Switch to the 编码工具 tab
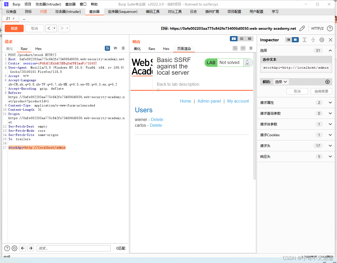Screen dimensions: 337x263 click(x=153, y=12)
